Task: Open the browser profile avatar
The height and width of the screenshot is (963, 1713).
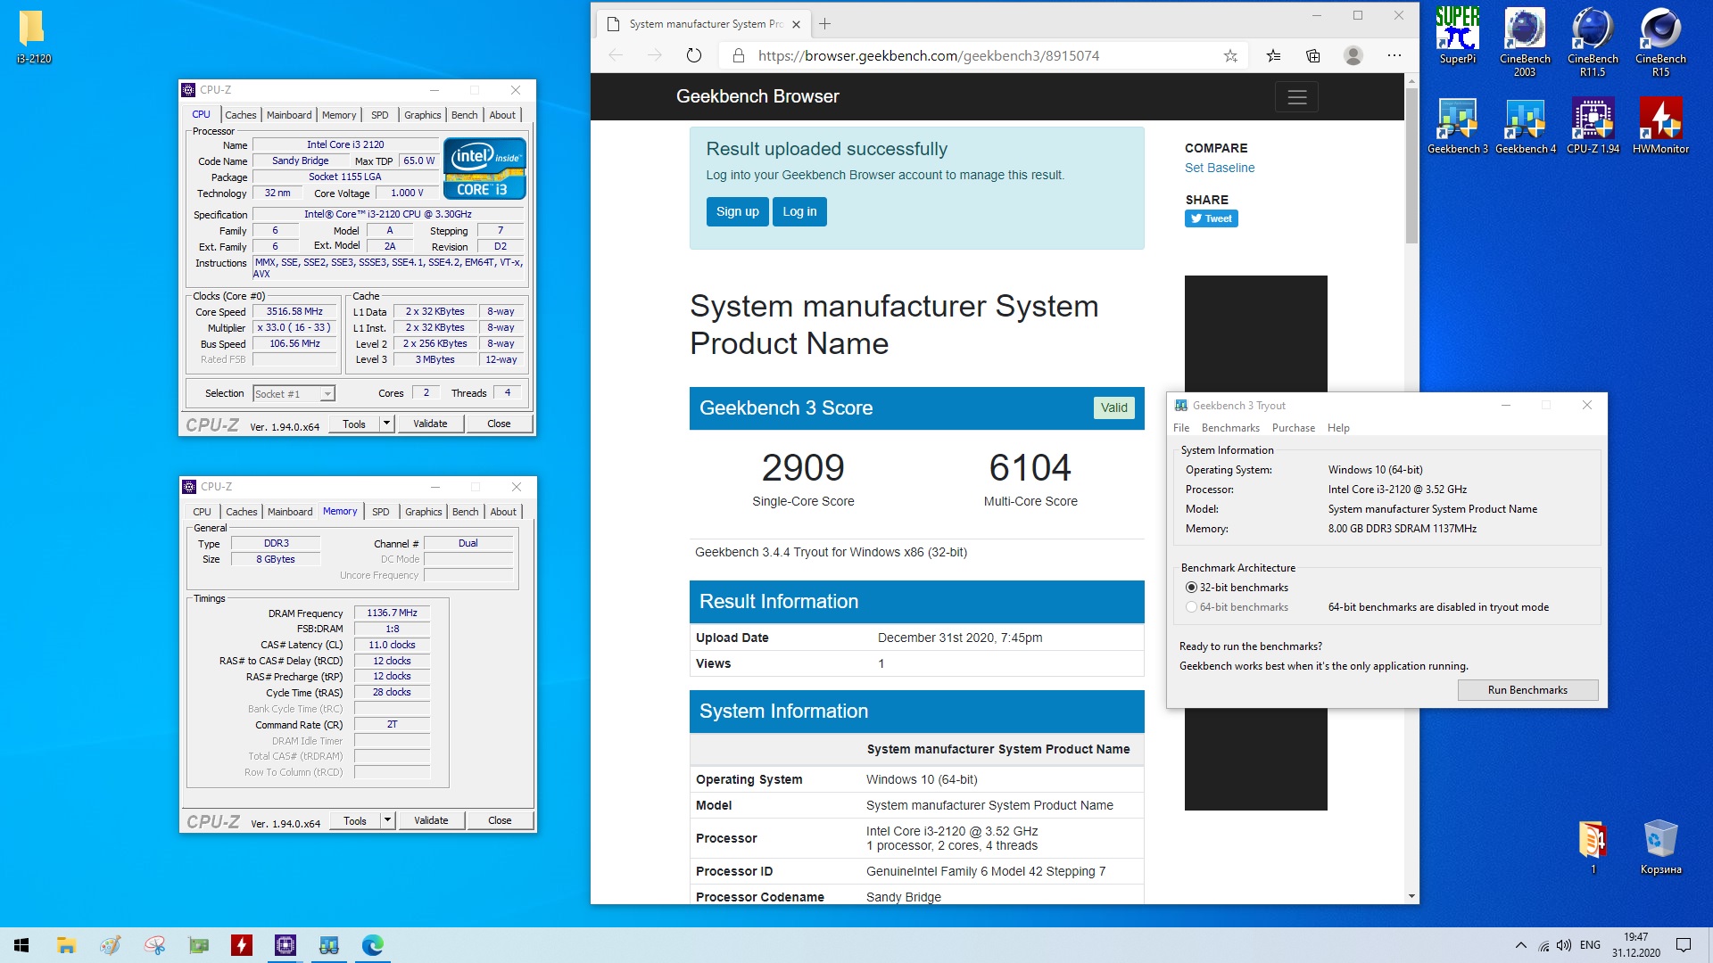Action: tap(1353, 55)
